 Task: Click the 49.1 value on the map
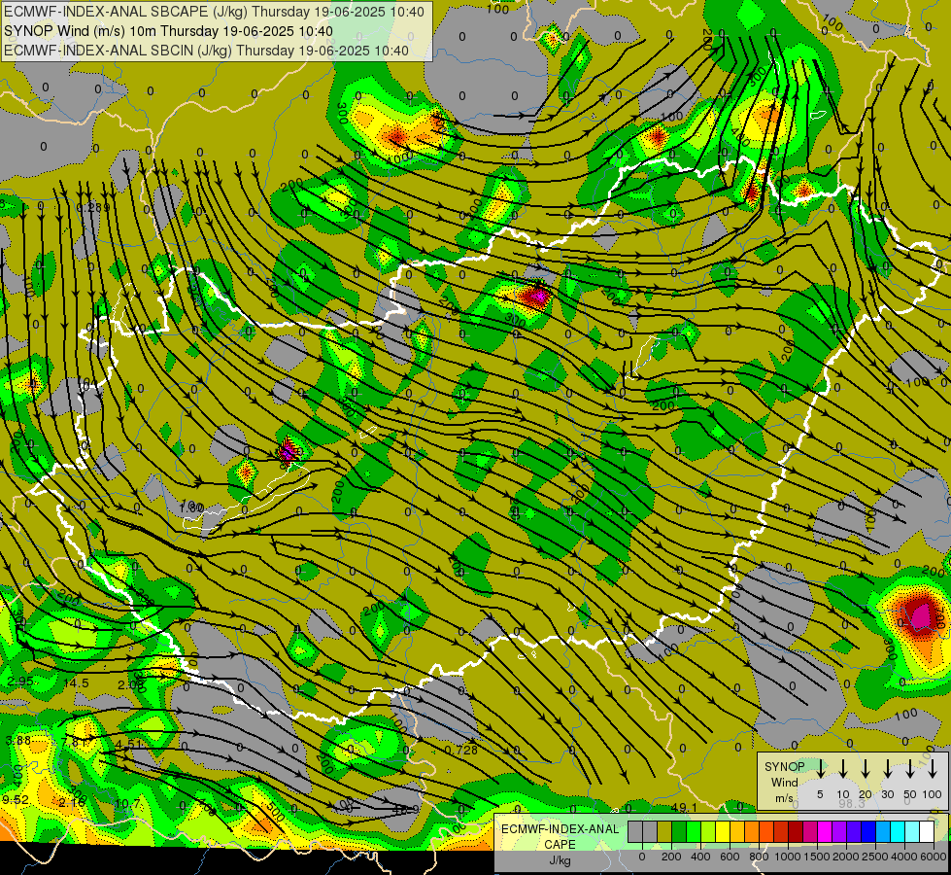tap(685, 807)
